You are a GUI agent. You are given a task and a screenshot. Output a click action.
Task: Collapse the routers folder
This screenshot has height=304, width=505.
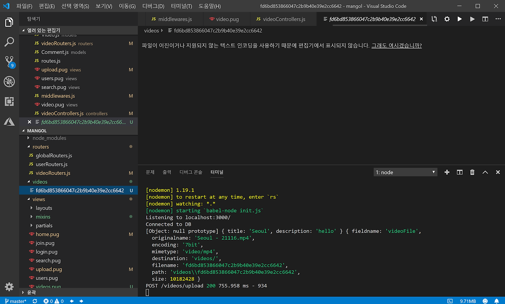tap(41, 147)
